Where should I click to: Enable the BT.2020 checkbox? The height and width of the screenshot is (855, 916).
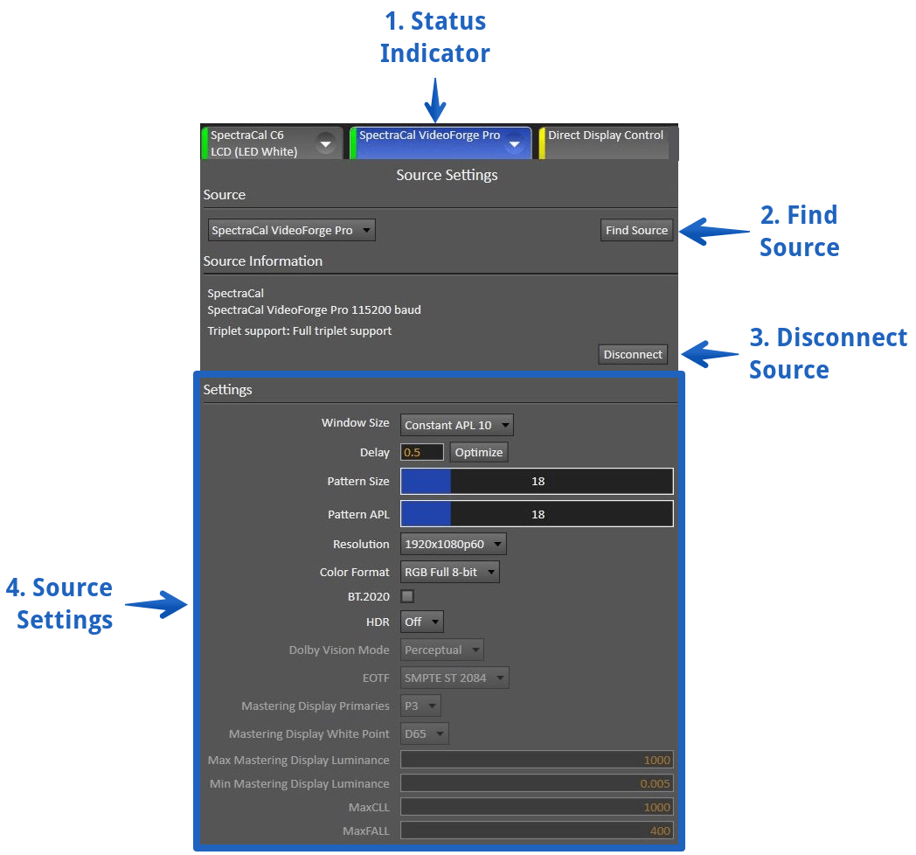pyautogui.click(x=407, y=596)
